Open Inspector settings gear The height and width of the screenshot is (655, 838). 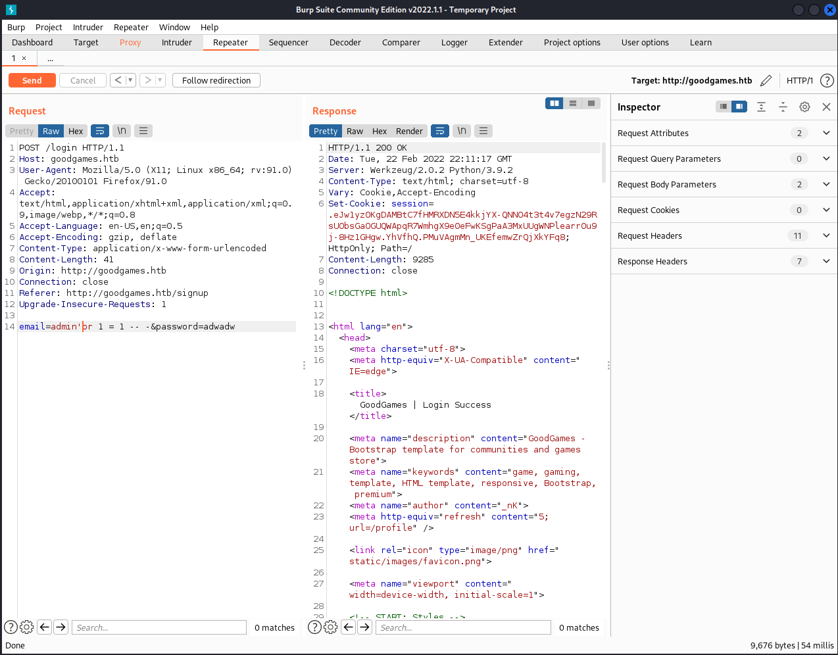pos(804,107)
